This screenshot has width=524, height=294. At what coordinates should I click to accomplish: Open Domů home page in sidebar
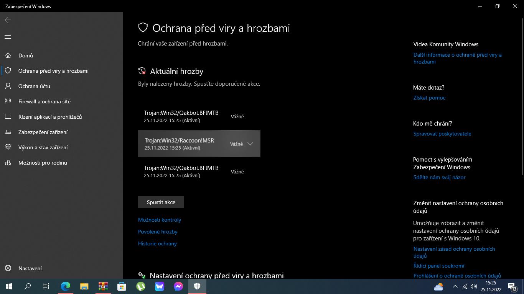coord(26,56)
